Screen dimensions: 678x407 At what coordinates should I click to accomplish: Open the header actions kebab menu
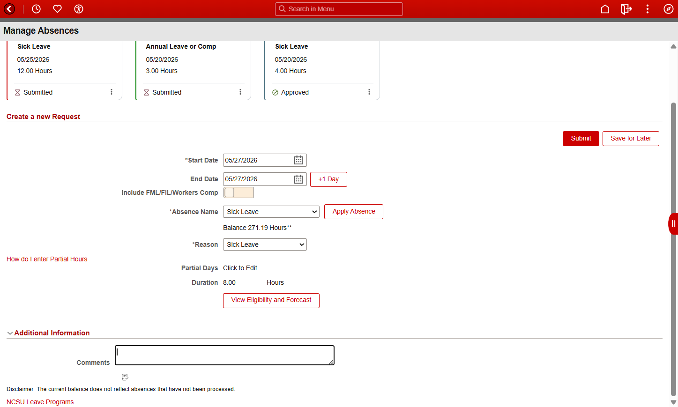pyautogui.click(x=648, y=9)
